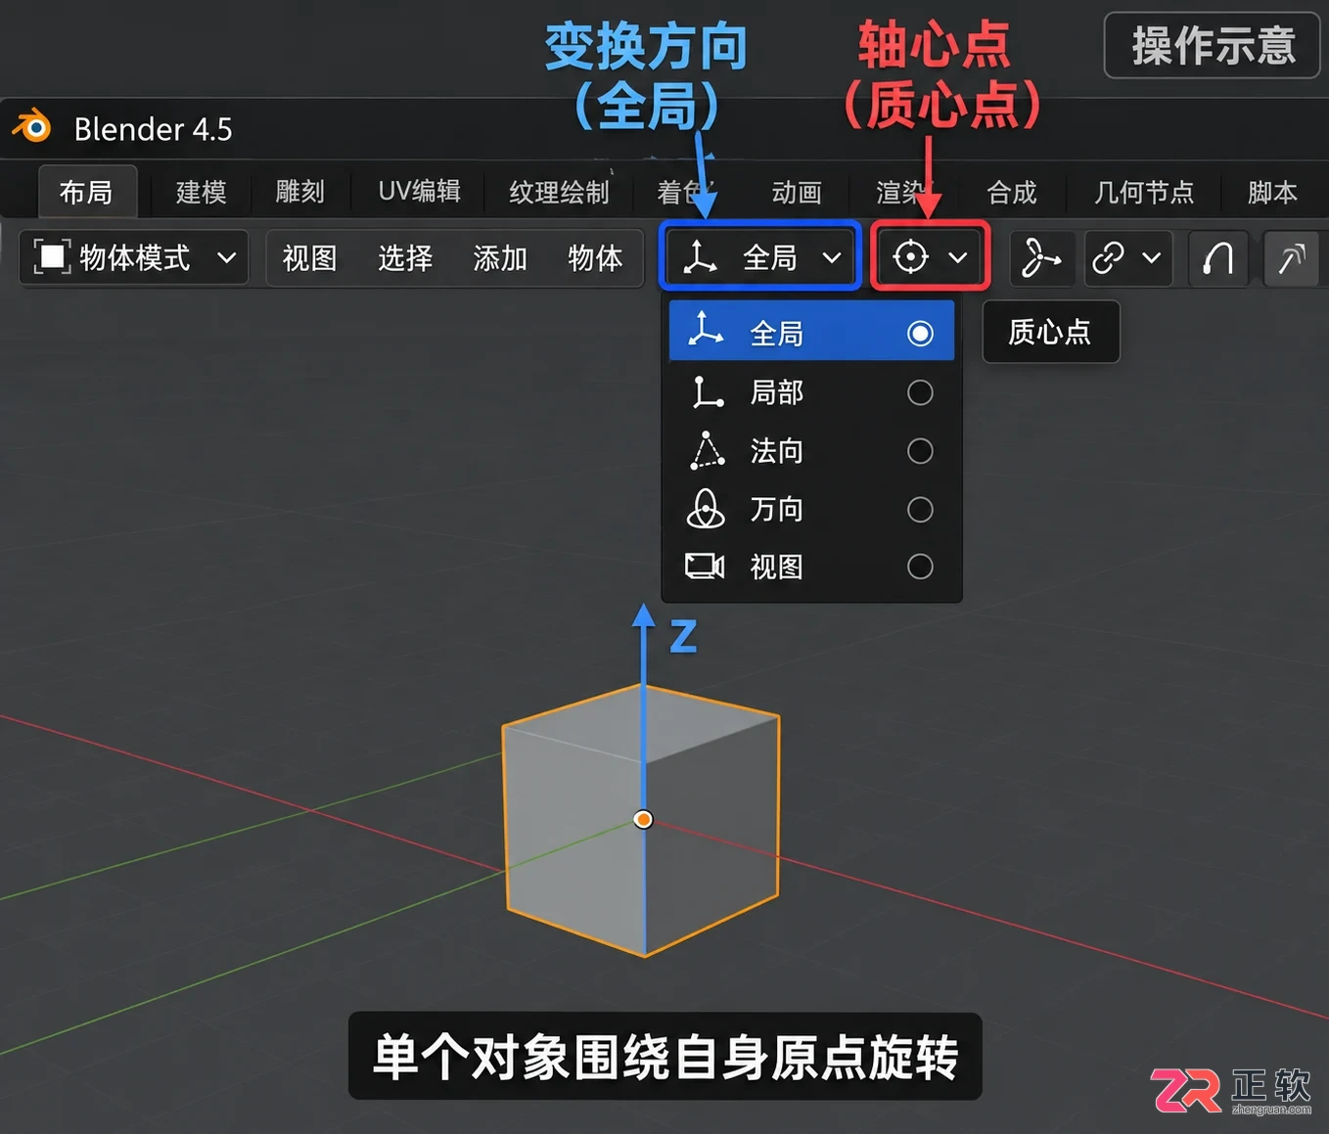Viewport: 1329px width, 1134px height.
Task: Click the 全局 axes icon in list
Action: coord(706,331)
